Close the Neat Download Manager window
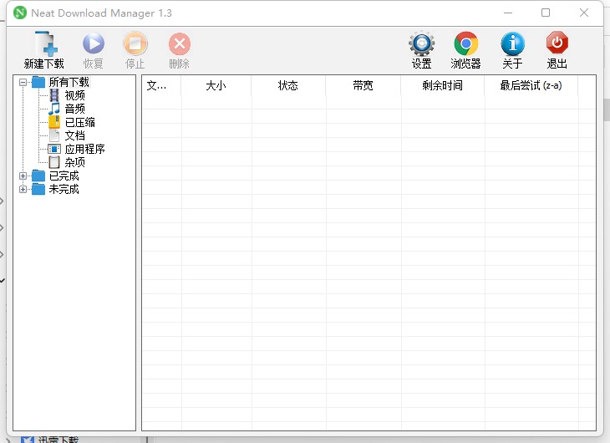The height and width of the screenshot is (443, 610). click(584, 13)
